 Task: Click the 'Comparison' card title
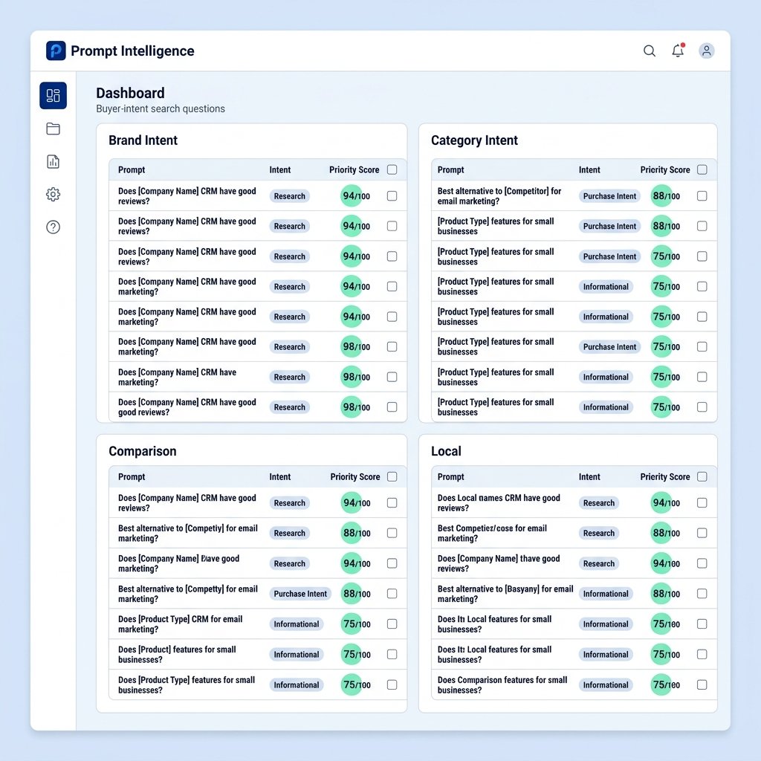(x=143, y=451)
